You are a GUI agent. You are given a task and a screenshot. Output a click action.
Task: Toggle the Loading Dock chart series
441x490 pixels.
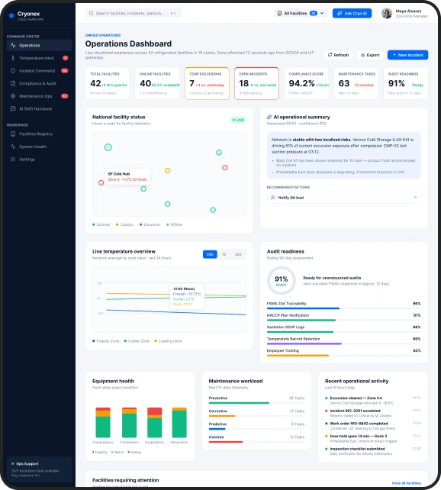(x=168, y=341)
